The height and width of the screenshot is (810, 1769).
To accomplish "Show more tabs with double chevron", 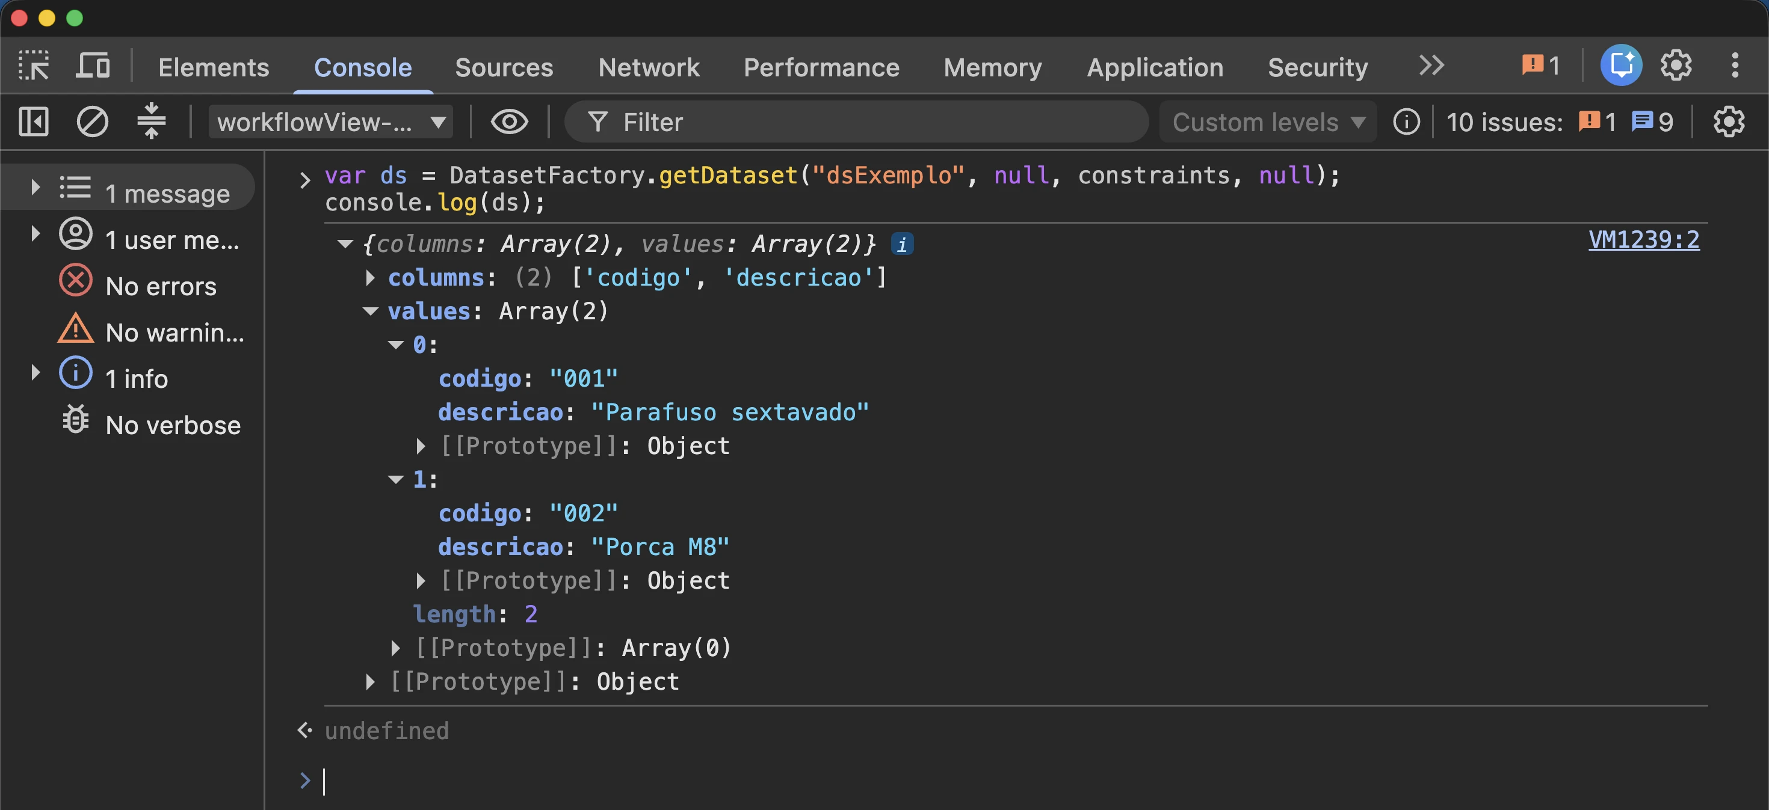I will 1431,66.
